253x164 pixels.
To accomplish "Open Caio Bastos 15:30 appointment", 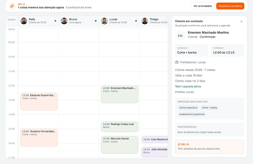I will pyautogui.click(x=155, y=139).
